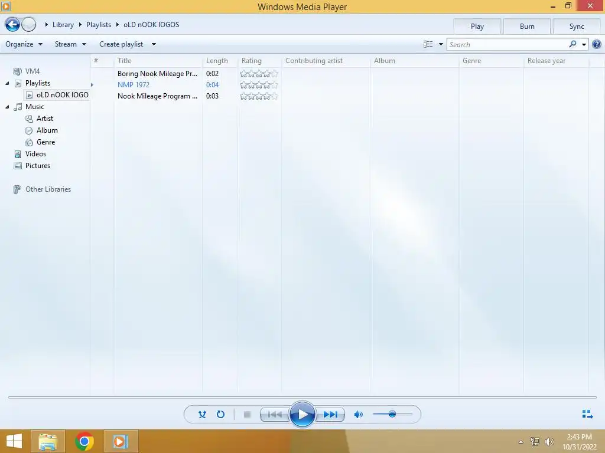Select Other Libraries

click(48, 189)
